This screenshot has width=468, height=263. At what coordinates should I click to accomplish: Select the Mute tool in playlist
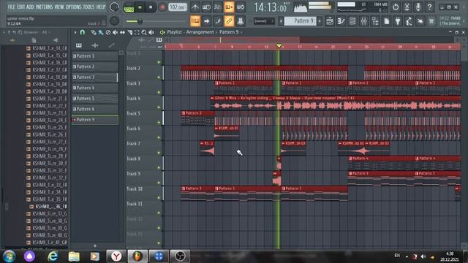click(115, 32)
